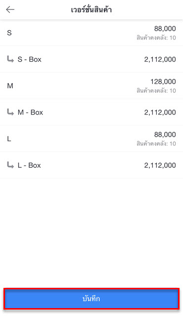Tap the 88,000 price of variant L
The width and height of the screenshot is (183, 316).
pos(165,135)
